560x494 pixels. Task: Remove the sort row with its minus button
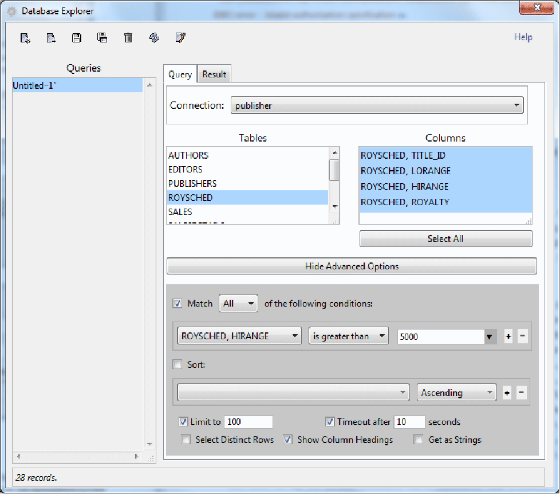click(521, 393)
